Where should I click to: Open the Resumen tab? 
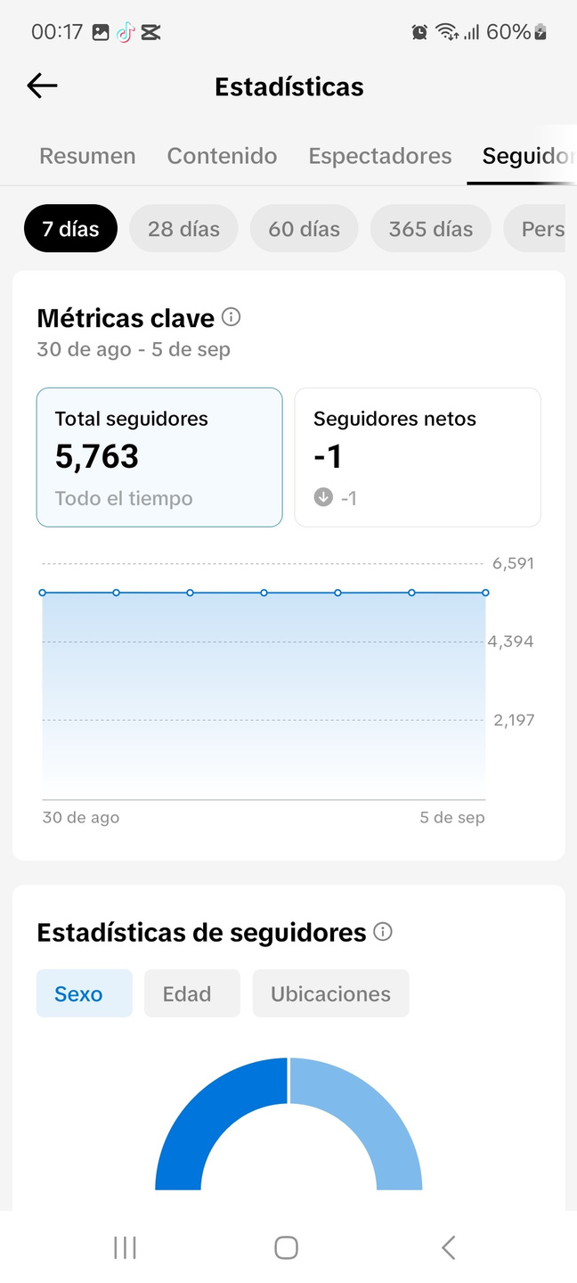87,156
